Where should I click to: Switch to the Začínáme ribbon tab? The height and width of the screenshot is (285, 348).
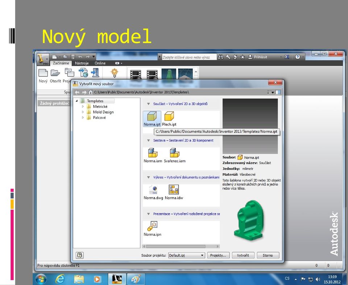tap(61, 63)
